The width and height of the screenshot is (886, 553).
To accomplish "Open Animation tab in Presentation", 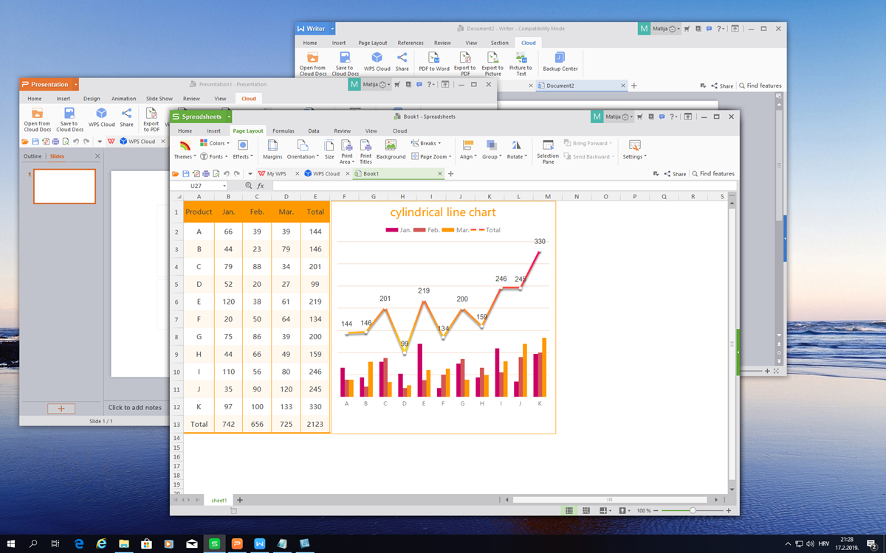I will (124, 99).
